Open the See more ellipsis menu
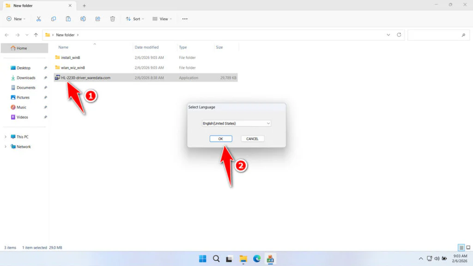Viewport: 473px width, 266px height. click(x=184, y=19)
